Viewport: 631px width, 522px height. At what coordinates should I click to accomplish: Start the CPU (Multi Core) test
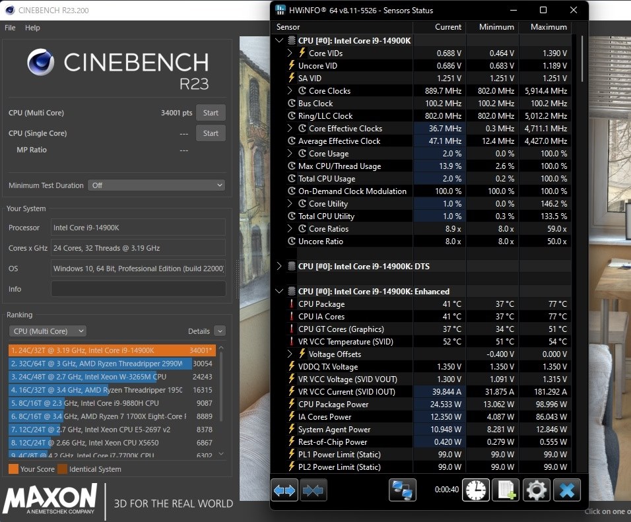(211, 113)
